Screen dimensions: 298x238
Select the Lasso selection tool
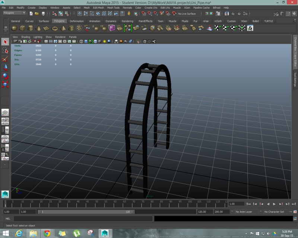[4, 50]
